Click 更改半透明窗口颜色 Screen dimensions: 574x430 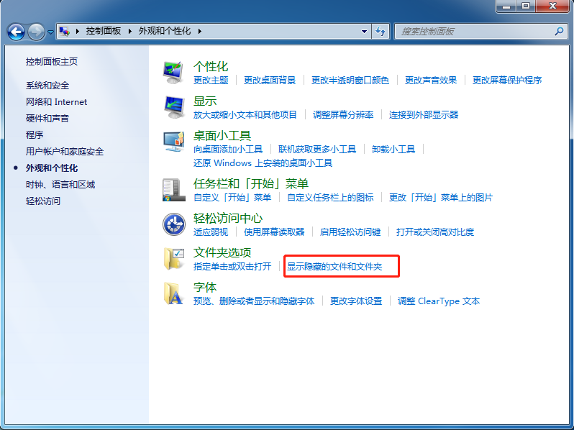point(350,80)
